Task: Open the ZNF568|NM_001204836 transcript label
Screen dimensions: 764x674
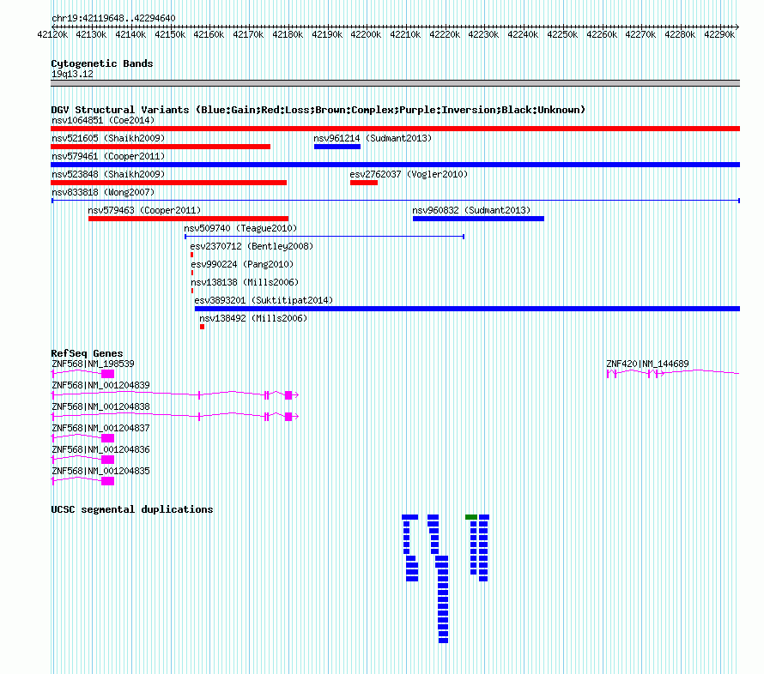Action: click(x=100, y=449)
